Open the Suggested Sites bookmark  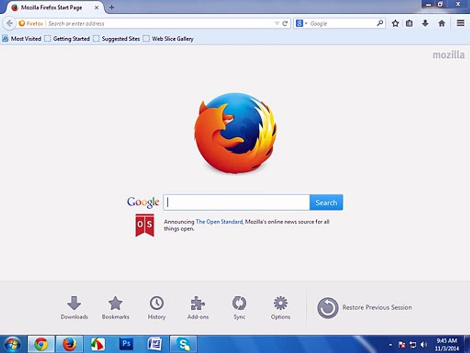click(117, 39)
